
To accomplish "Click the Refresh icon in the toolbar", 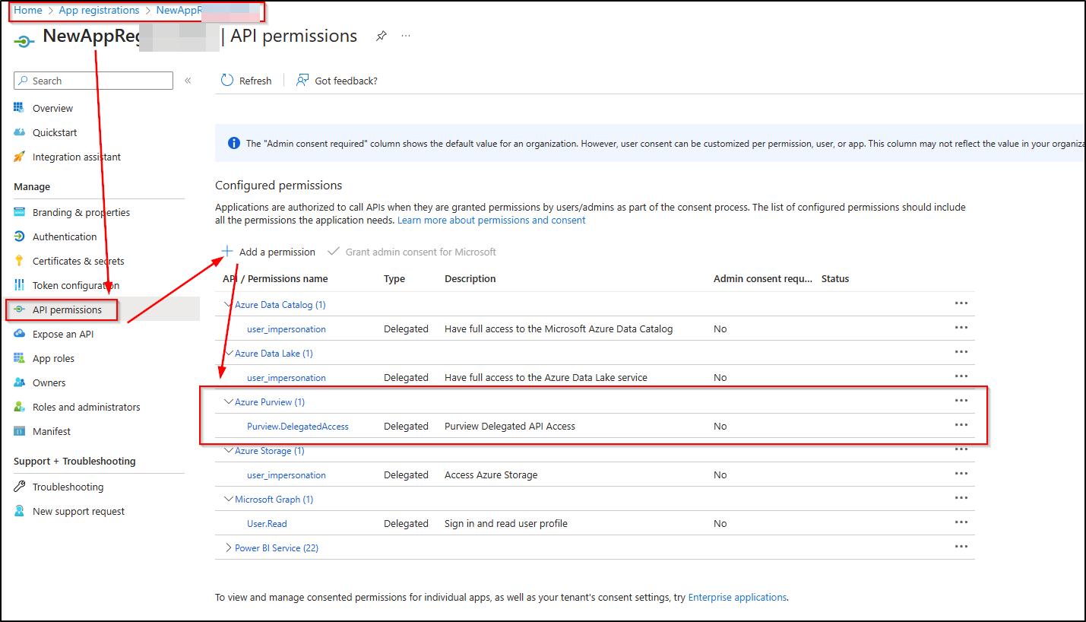I will point(226,81).
